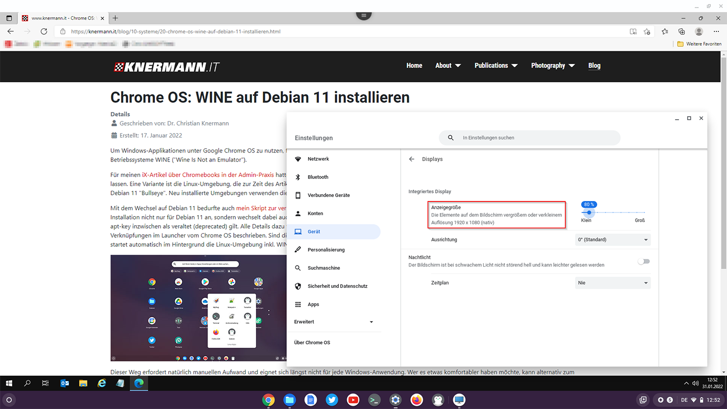Open the Chrome OS launcher circle button
The image size is (727, 409).
click(9, 400)
